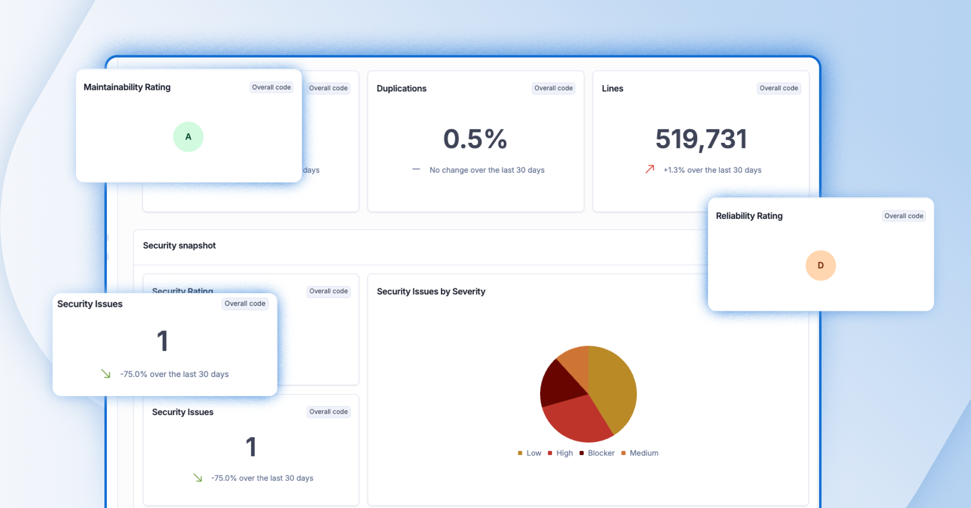This screenshot has width=971, height=508.
Task: Click the green 'A' Maintainability rating badge
Action: pyautogui.click(x=188, y=137)
